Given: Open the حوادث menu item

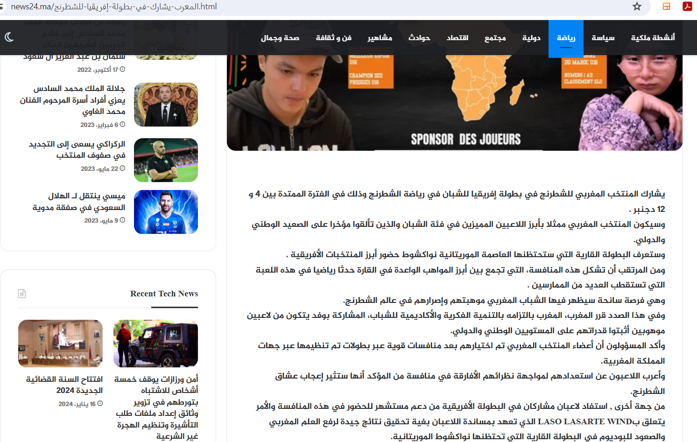Looking at the screenshot, I should click(x=419, y=38).
